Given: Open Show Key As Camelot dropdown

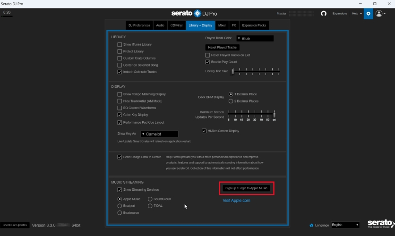Looking at the screenshot, I should click(x=159, y=134).
